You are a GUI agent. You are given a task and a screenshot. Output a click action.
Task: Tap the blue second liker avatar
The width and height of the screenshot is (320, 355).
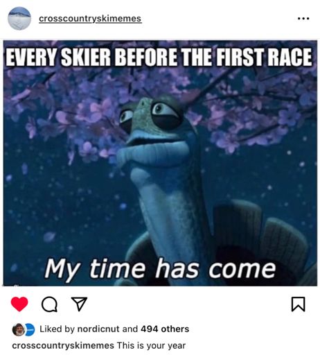click(x=30, y=329)
